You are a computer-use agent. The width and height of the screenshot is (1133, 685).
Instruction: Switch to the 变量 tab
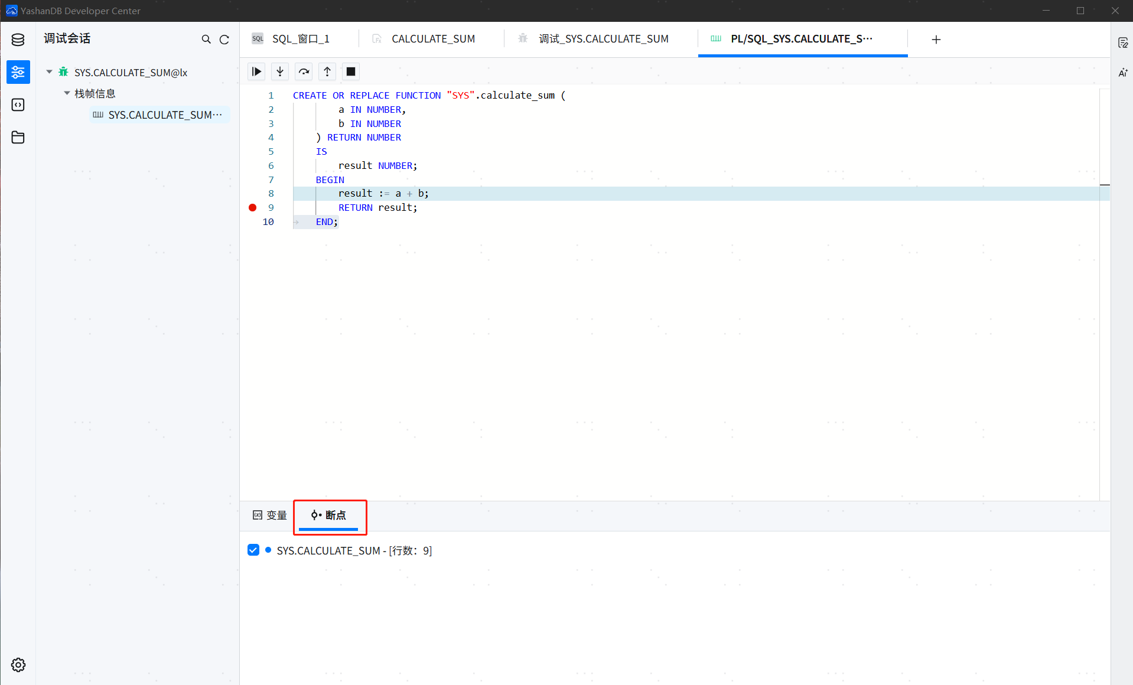(x=270, y=516)
